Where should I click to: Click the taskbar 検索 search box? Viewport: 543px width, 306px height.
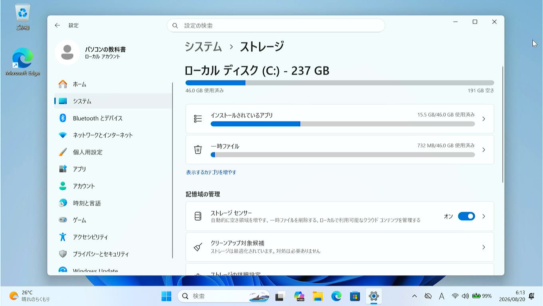coord(224,296)
